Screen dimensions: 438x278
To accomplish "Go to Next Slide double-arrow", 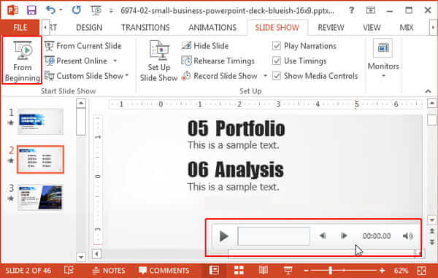I will point(432,242).
